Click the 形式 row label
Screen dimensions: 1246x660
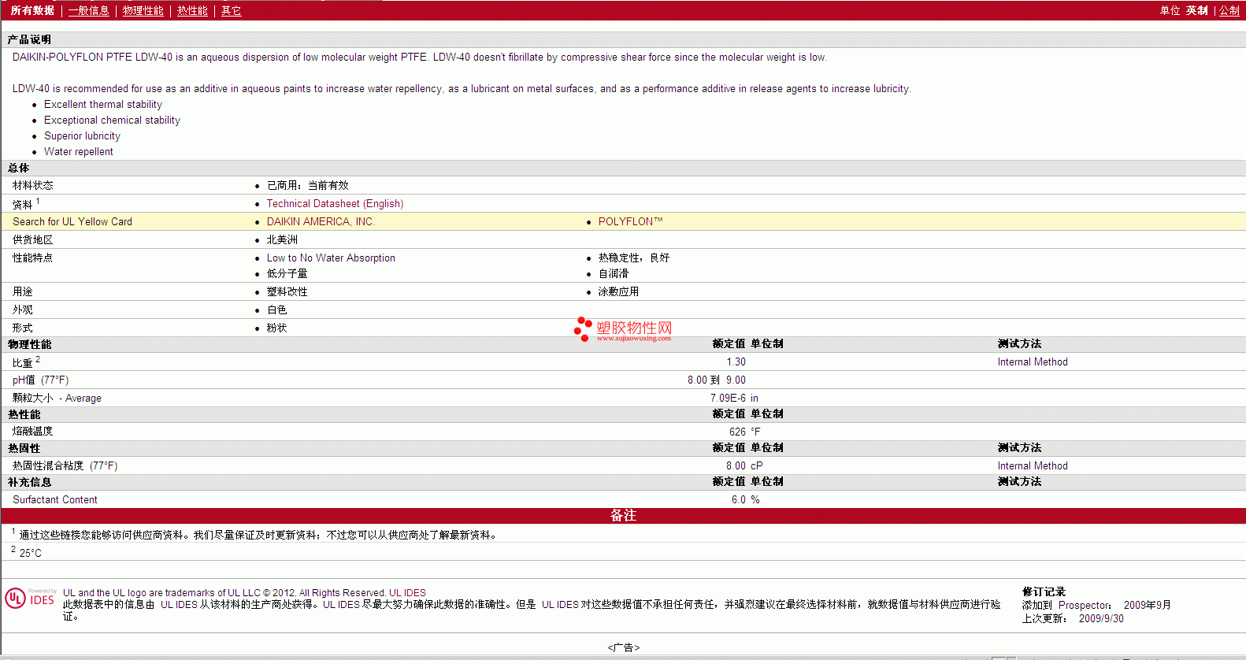(23, 328)
